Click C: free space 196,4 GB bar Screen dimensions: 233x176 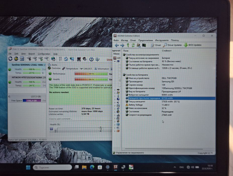(x=32, y=101)
